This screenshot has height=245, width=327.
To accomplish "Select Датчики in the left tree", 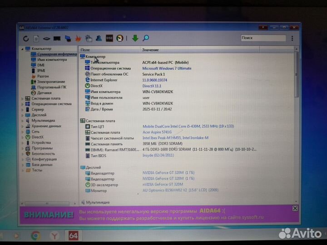I will pyautogui.click(x=44, y=93).
